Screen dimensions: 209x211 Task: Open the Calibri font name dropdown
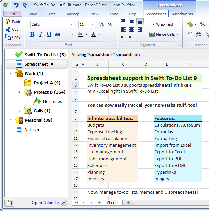tap(71, 24)
